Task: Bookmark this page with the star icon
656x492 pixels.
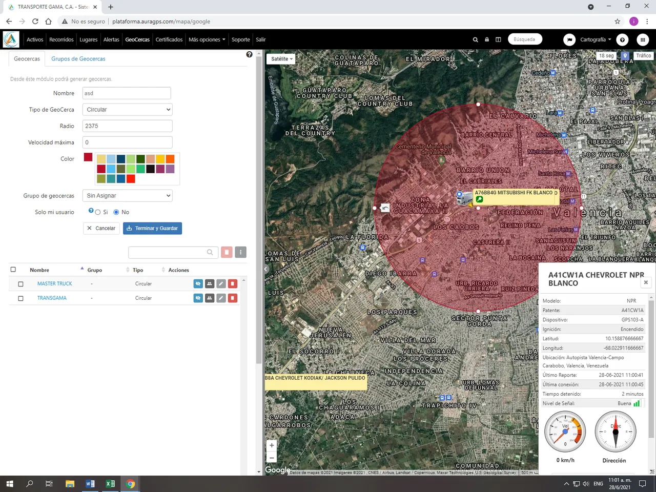Action: 618,21
